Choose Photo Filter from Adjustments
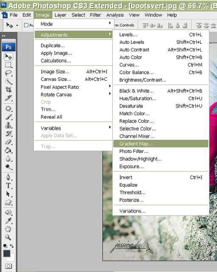Screen dimensions: 217x272 161,151
